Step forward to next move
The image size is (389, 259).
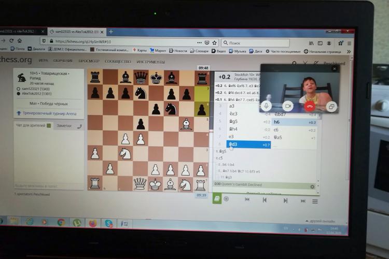click(x=285, y=200)
